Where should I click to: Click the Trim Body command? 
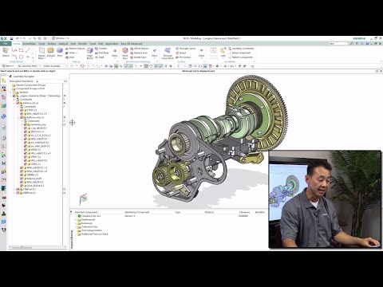coord(102,53)
